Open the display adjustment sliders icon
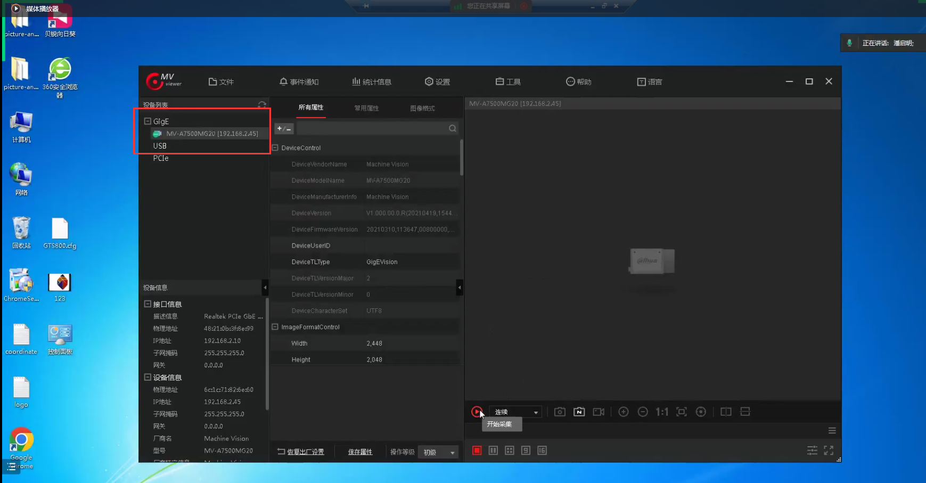The image size is (926, 483). pyautogui.click(x=812, y=451)
